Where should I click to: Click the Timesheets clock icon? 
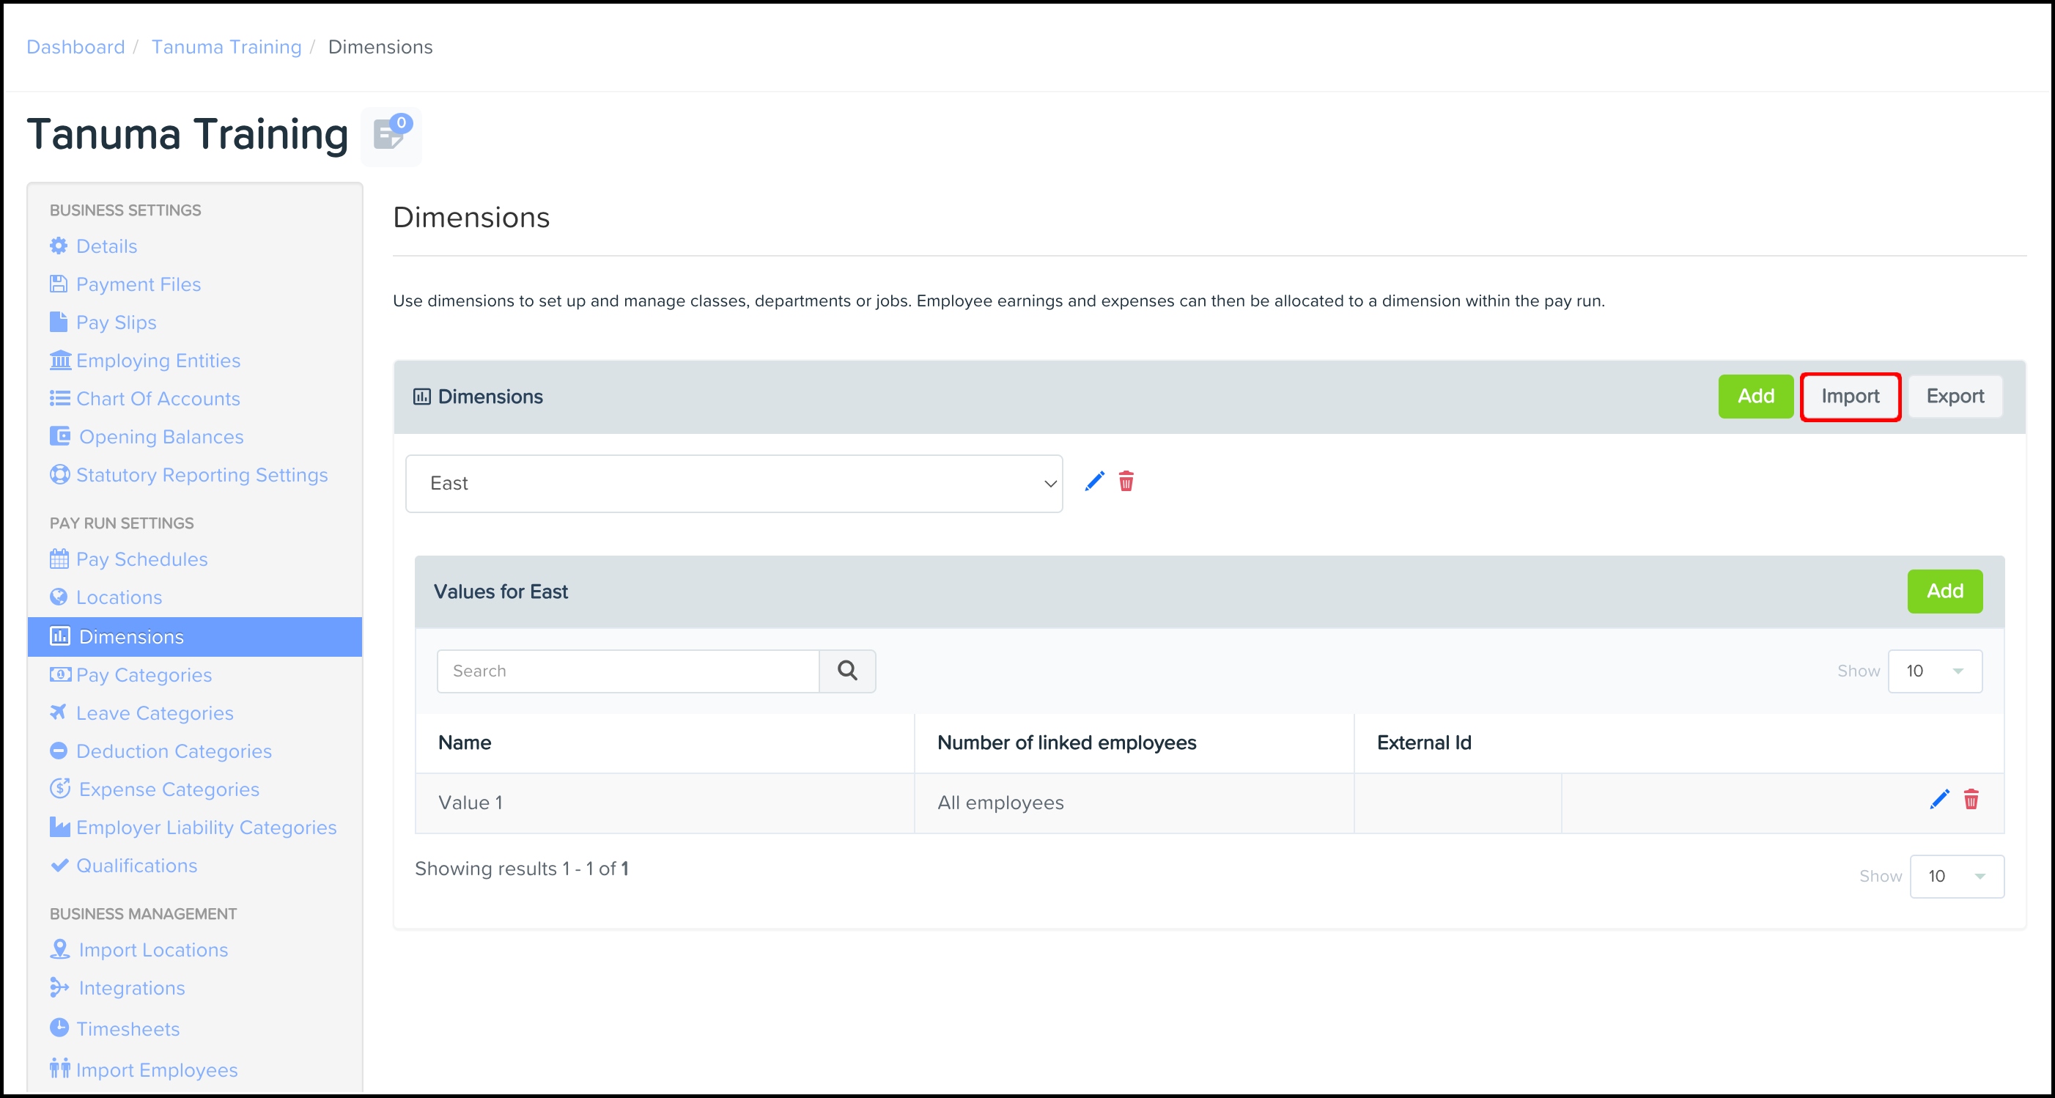point(59,1028)
